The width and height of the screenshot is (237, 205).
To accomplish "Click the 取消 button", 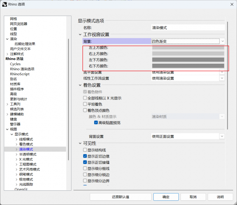I will point(193,197).
